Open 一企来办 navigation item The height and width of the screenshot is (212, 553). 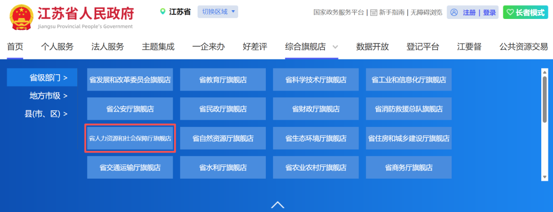pyautogui.click(x=208, y=47)
